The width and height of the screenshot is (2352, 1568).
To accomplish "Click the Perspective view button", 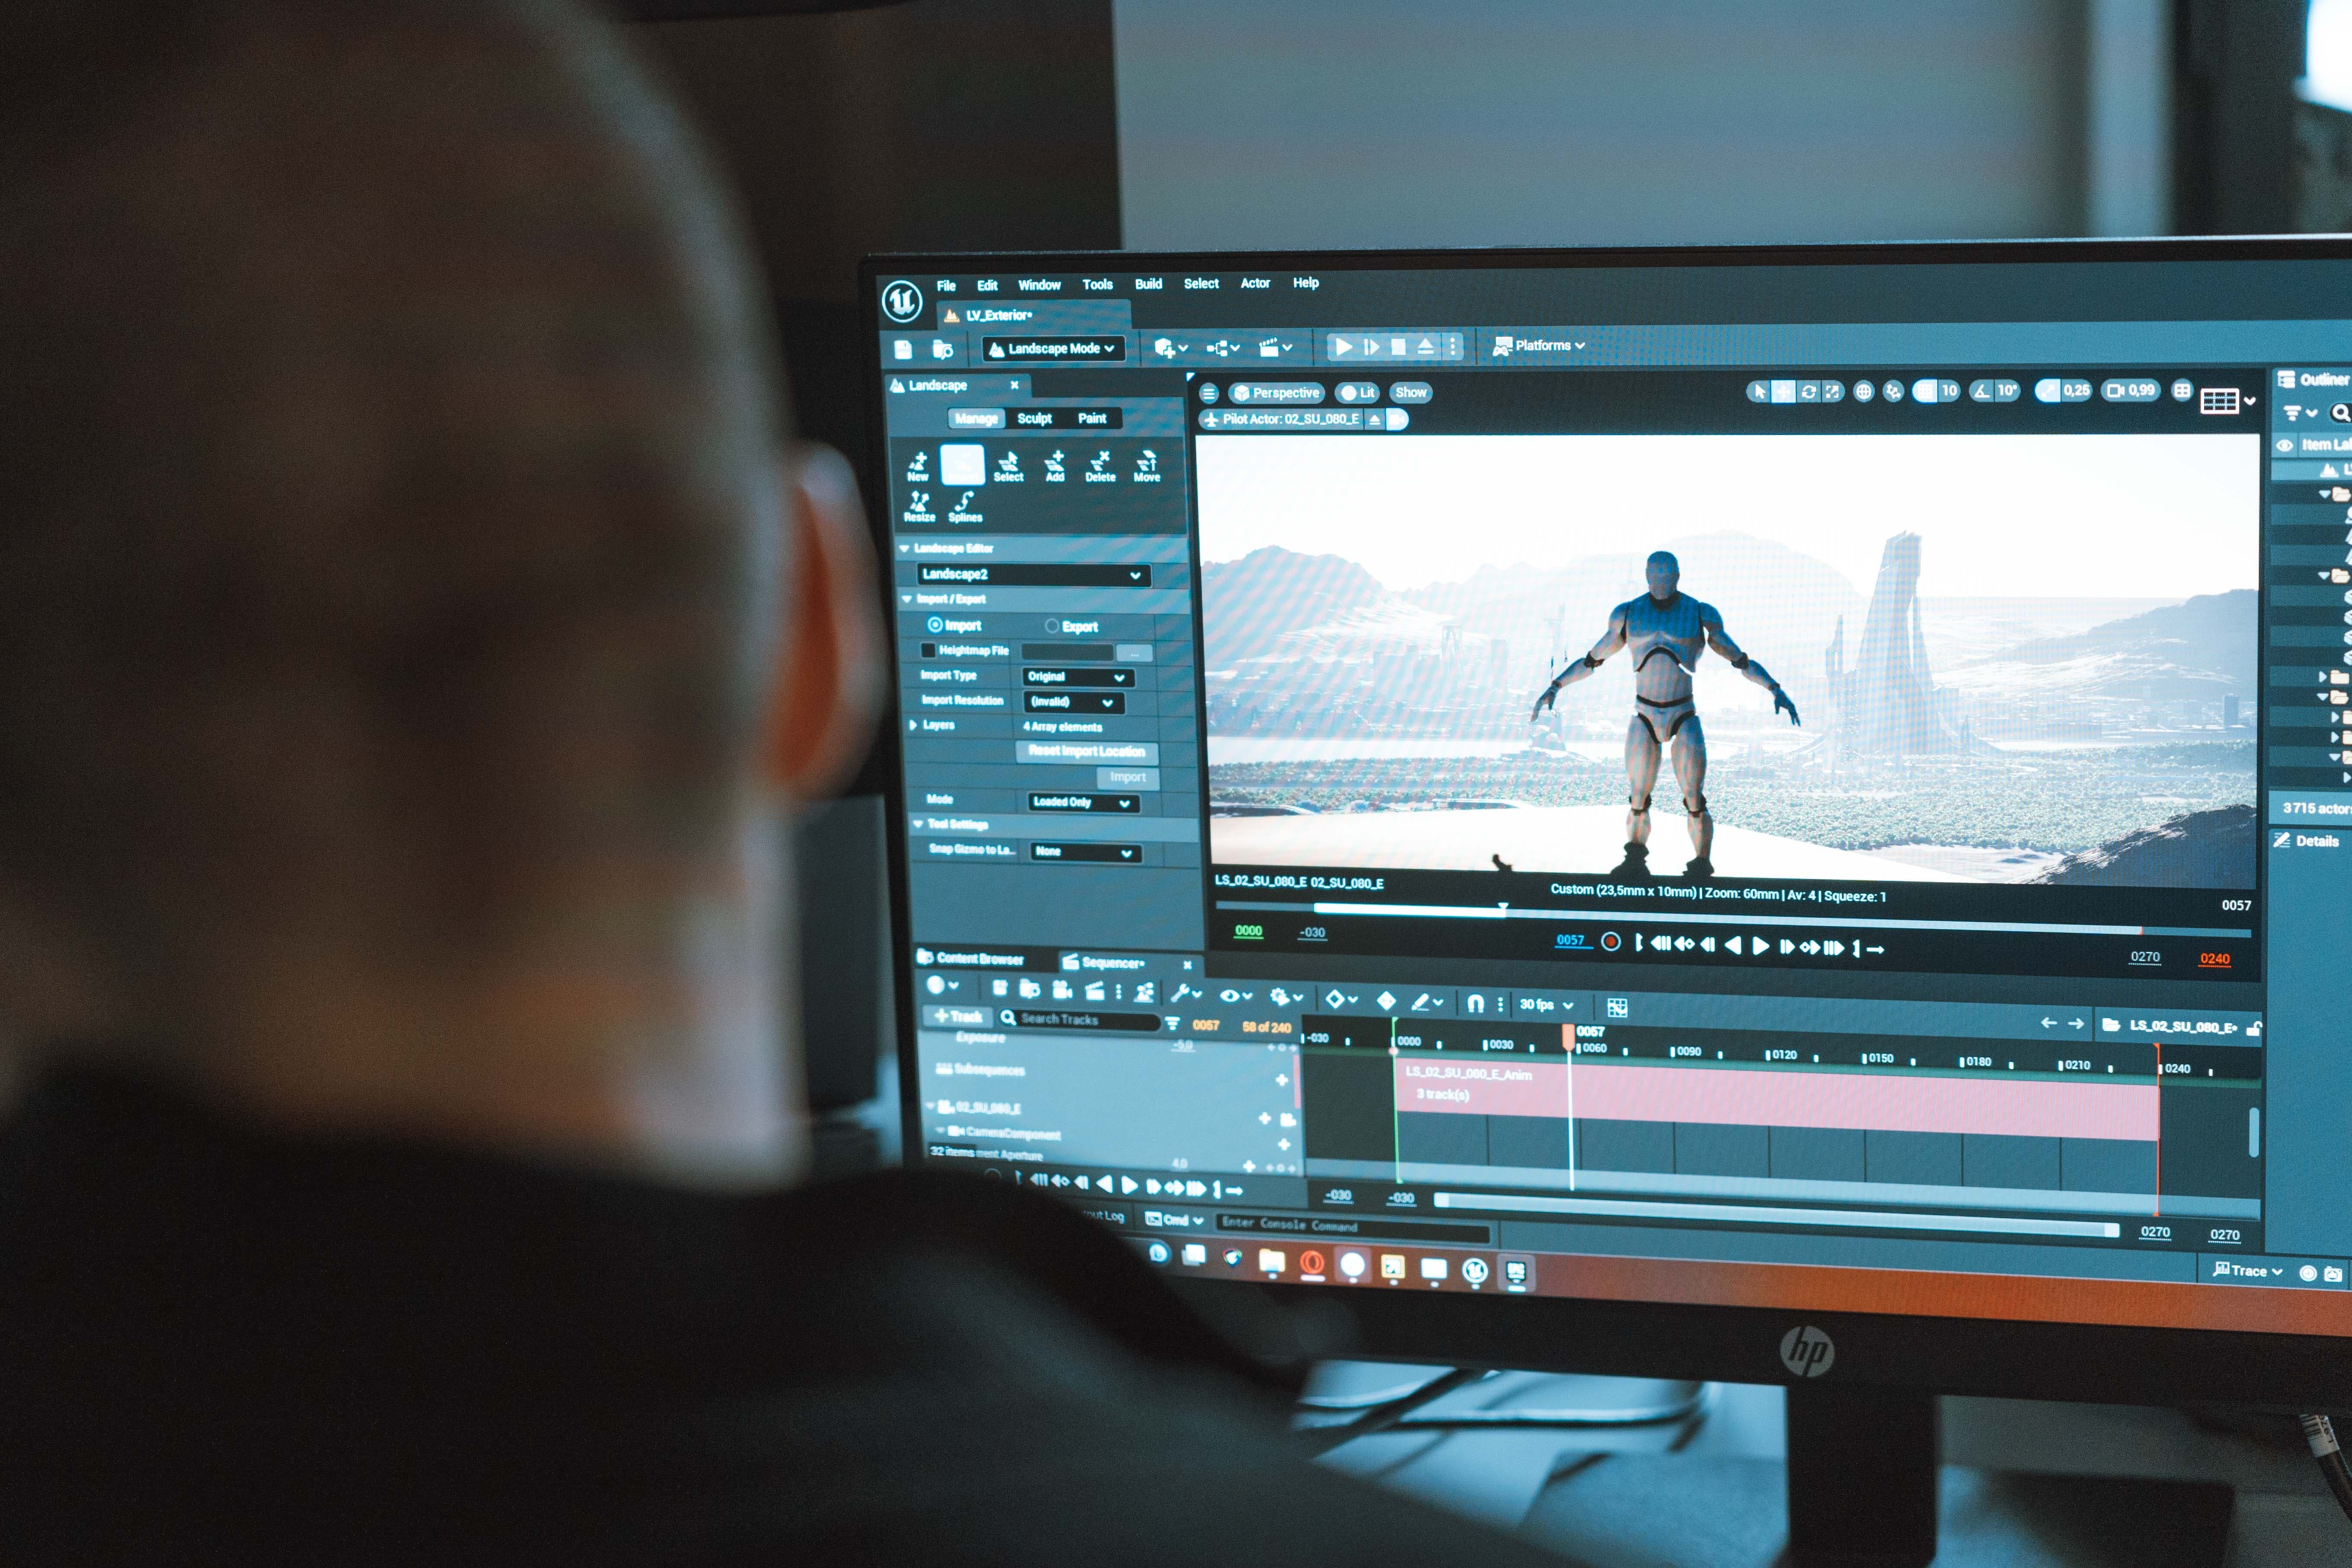I will click(1276, 393).
